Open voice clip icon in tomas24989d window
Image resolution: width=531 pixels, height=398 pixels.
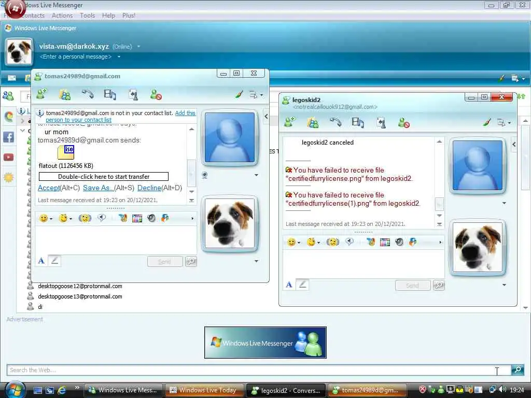point(102,218)
